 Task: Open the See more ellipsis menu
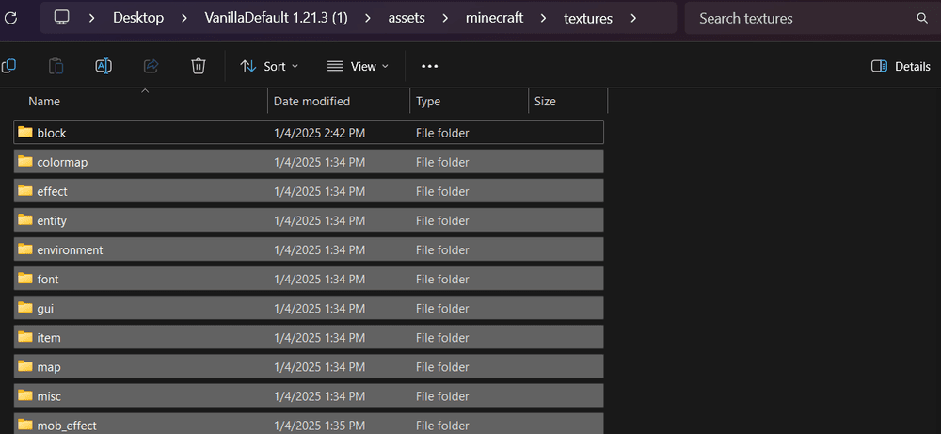click(x=430, y=66)
